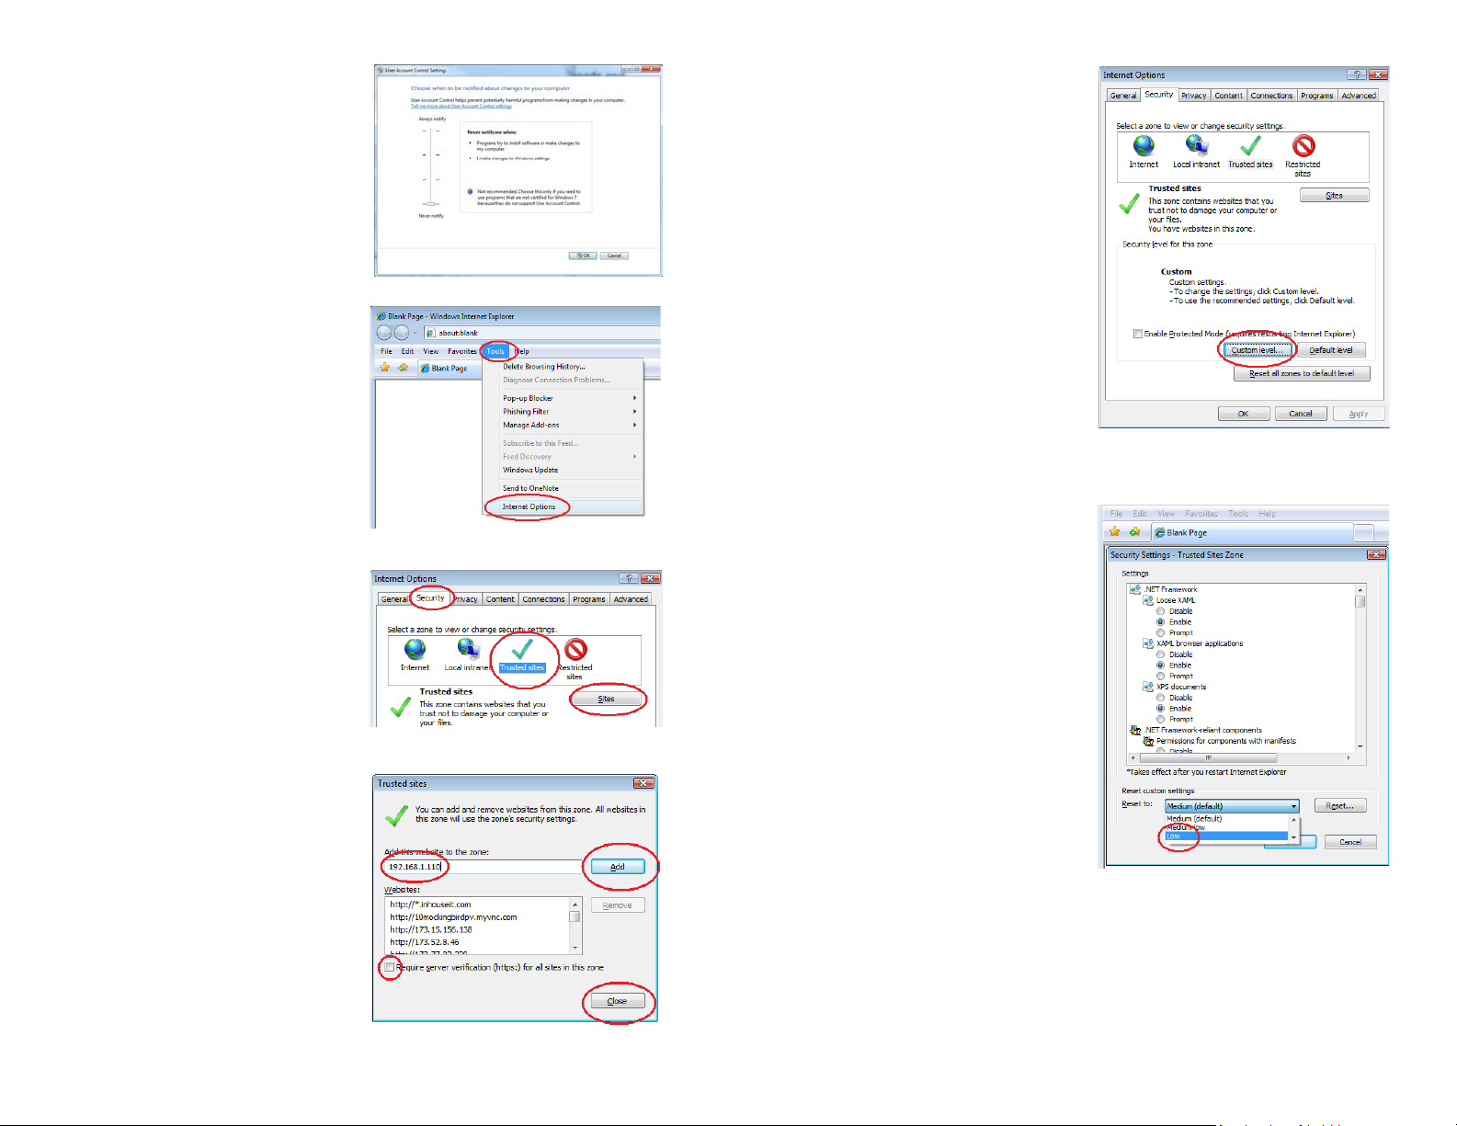Pick Medium (default) in the open dropdown list
1457x1126 pixels.
tap(1226, 818)
